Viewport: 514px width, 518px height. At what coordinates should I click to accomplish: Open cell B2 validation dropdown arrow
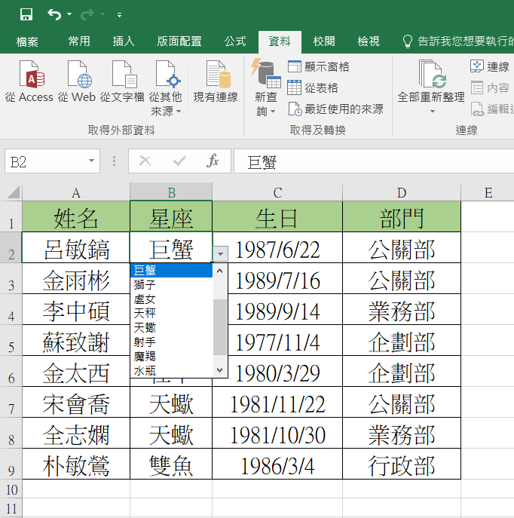221,253
